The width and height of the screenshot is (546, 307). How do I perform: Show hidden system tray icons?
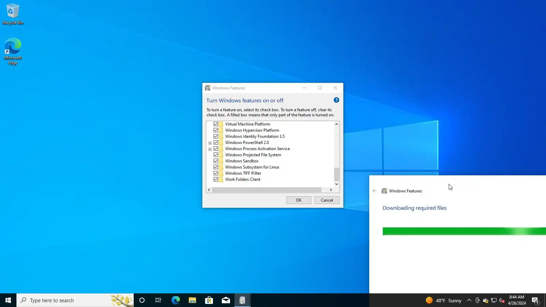click(469, 300)
